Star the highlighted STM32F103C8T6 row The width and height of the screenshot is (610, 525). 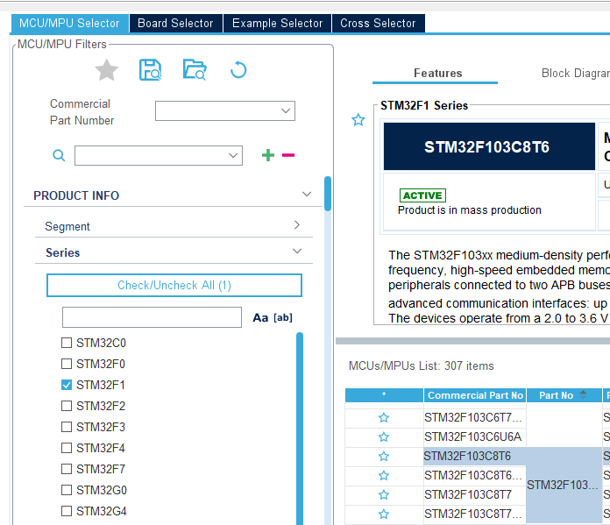point(384,456)
